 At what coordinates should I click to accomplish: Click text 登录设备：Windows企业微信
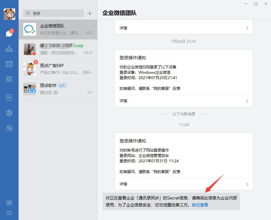pos(145,72)
